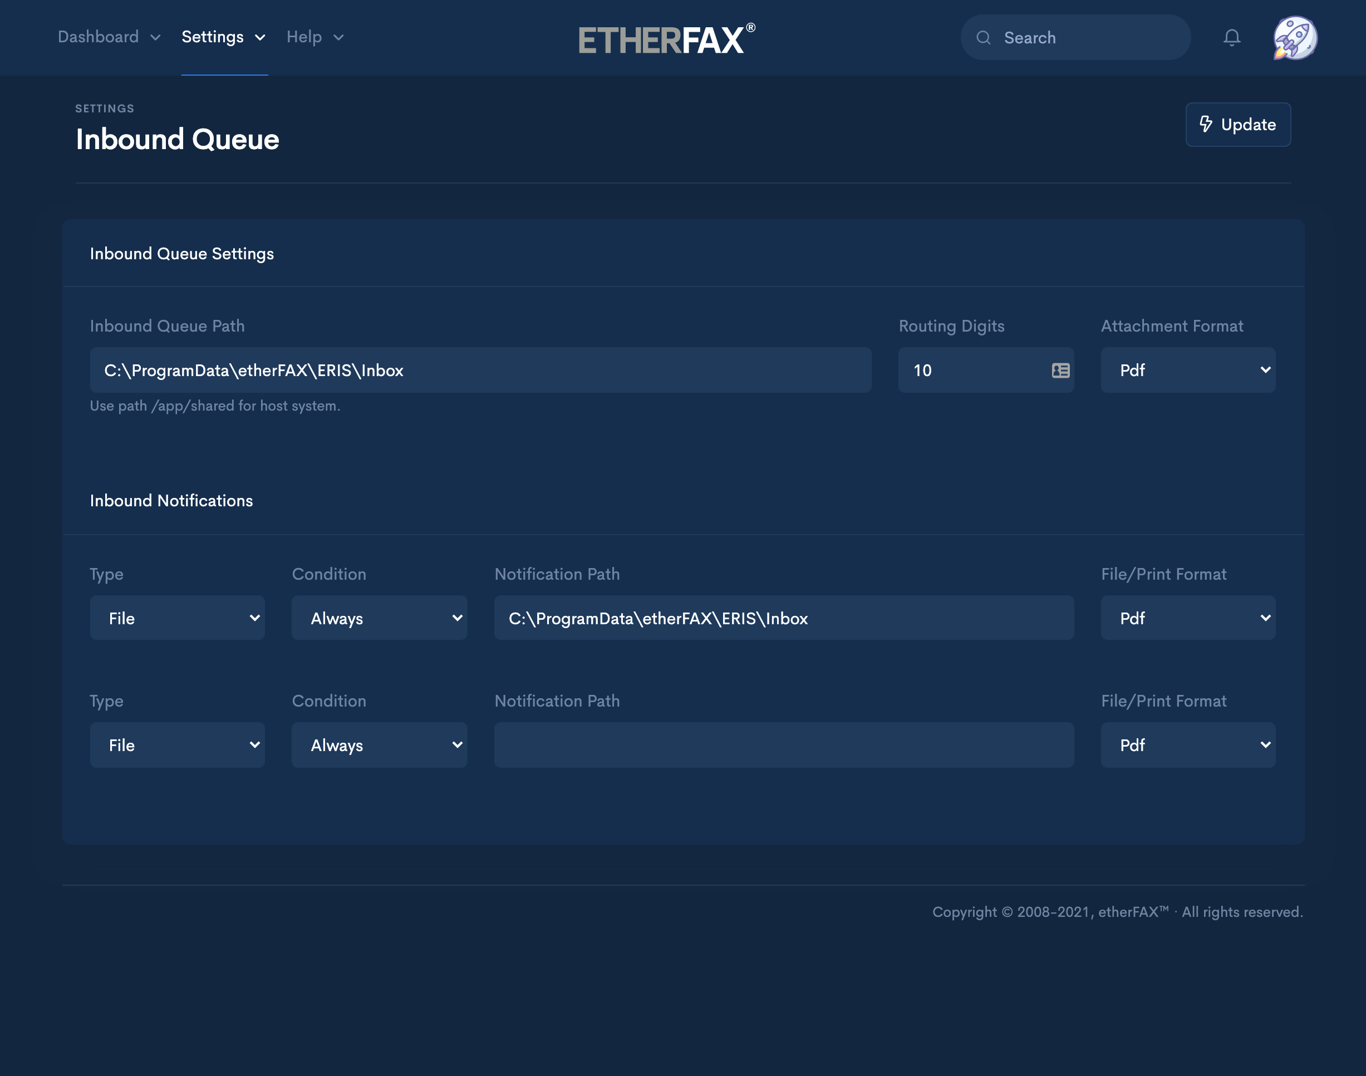Image resolution: width=1366 pixels, height=1076 pixels.
Task: Open the rocket user avatar
Action: [1295, 38]
